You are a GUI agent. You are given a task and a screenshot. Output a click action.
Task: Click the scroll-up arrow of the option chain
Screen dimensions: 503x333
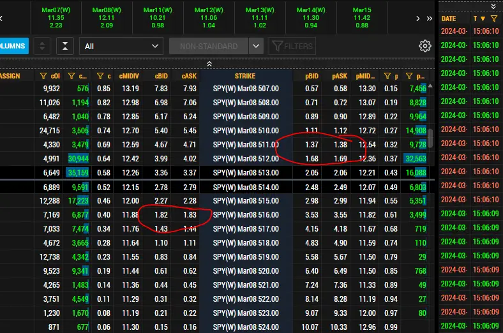(430, 86)
